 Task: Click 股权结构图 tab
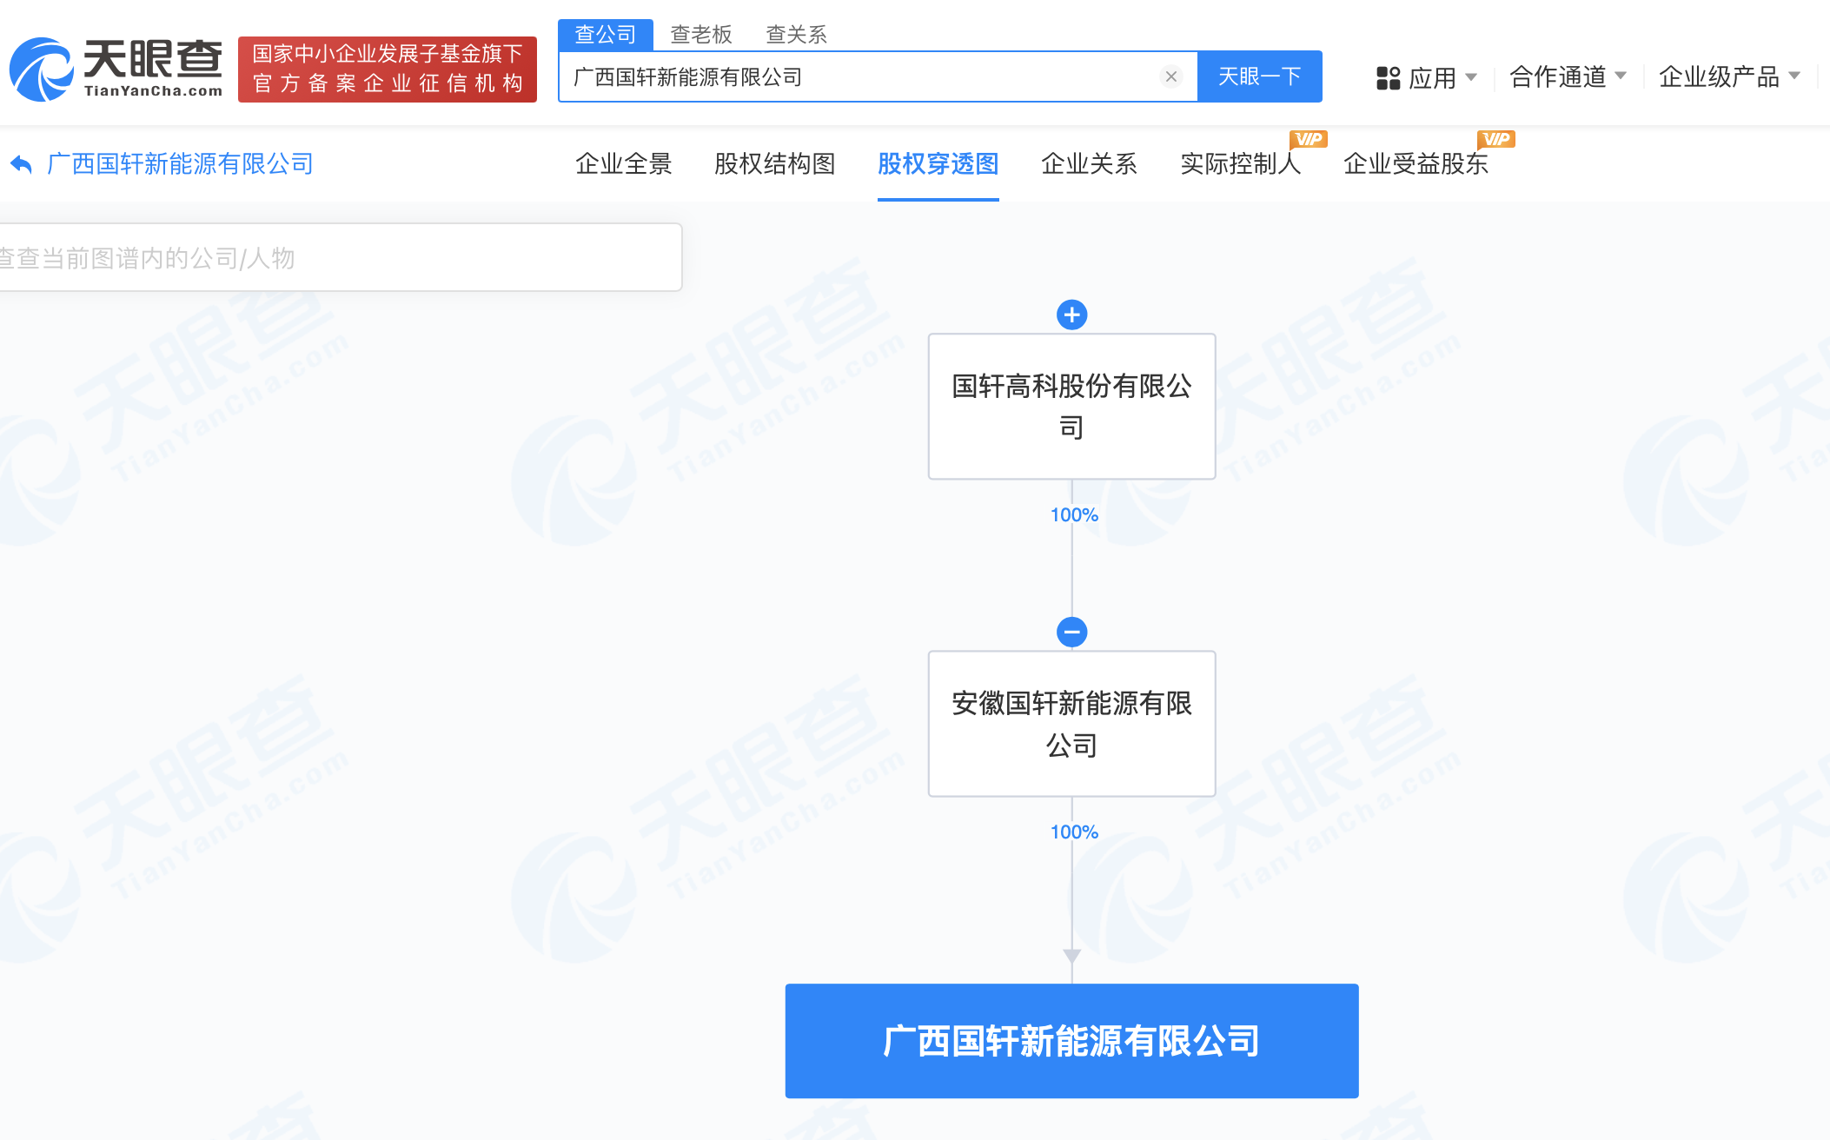pos(774,164)
